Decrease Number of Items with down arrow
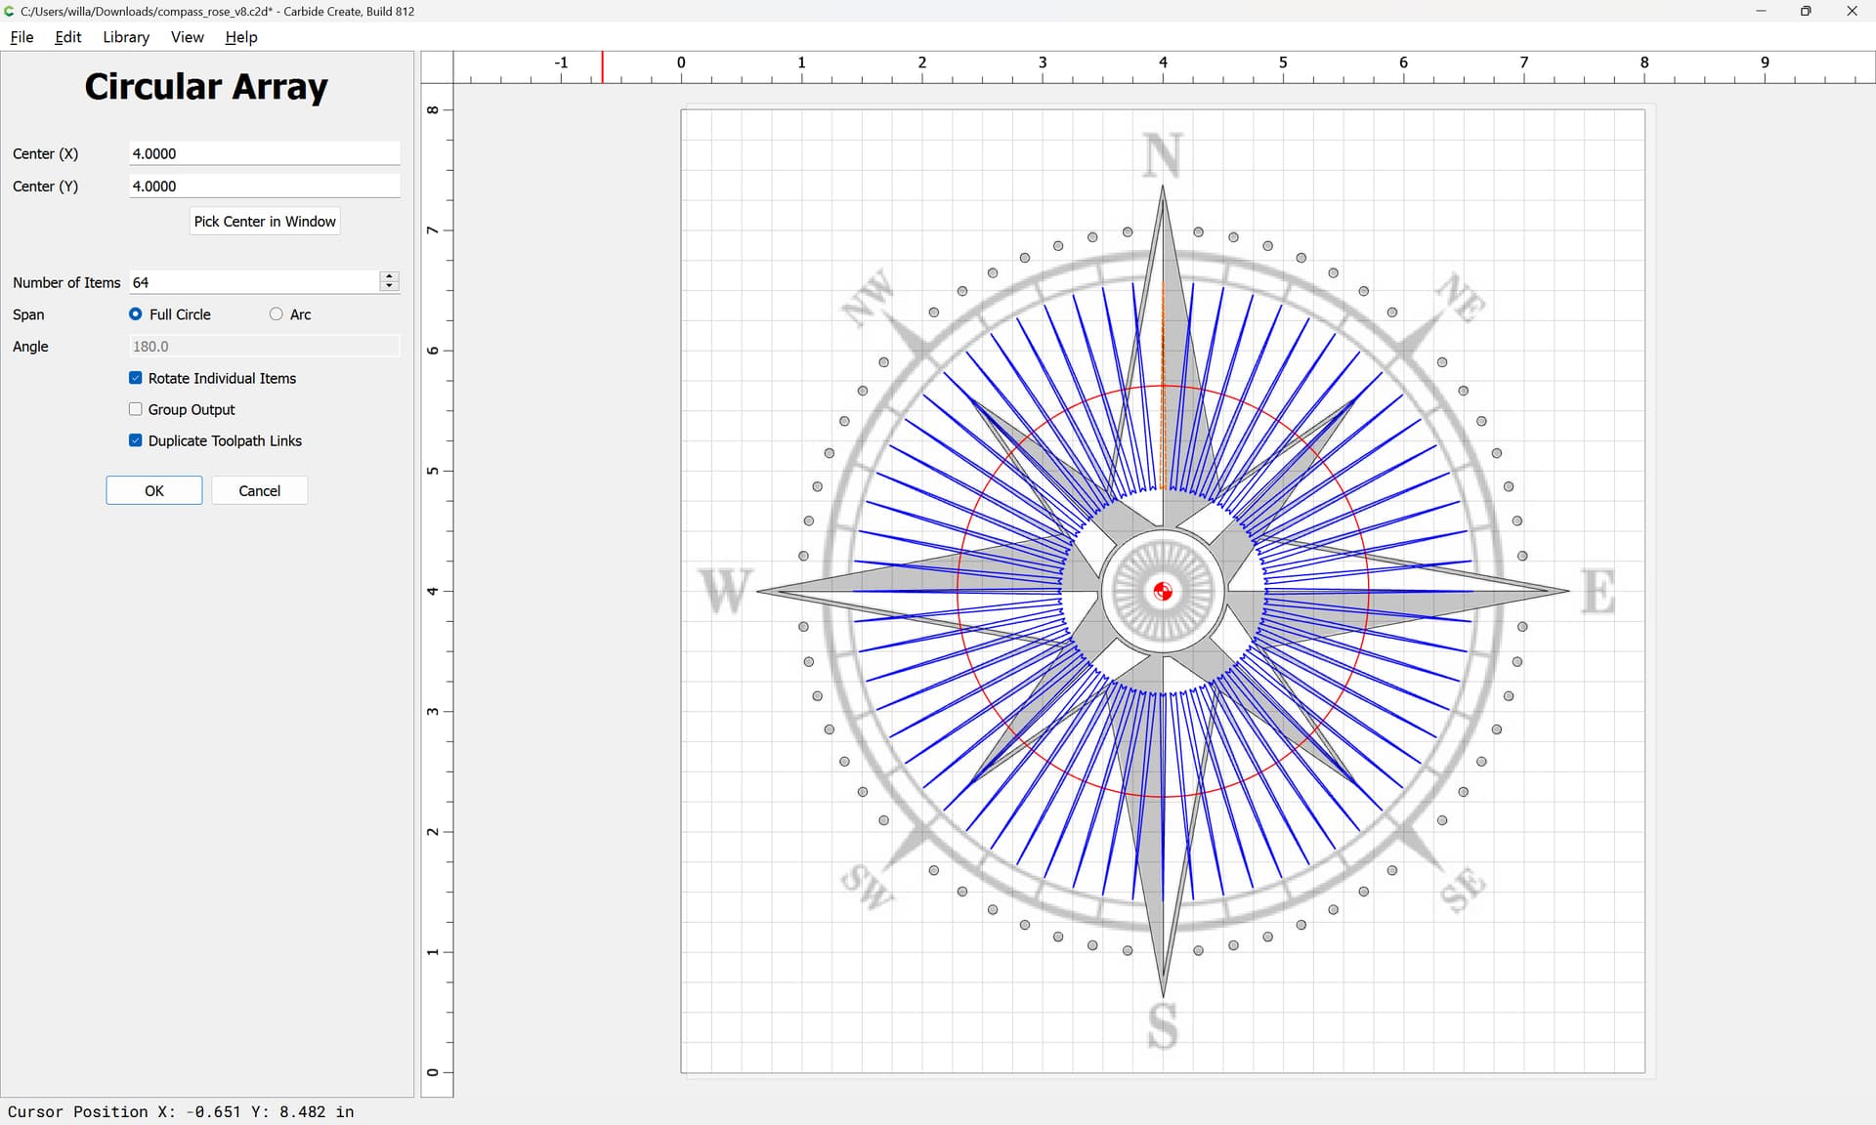The height and width of the screenshot is (1125, 1876). (389, 286)
